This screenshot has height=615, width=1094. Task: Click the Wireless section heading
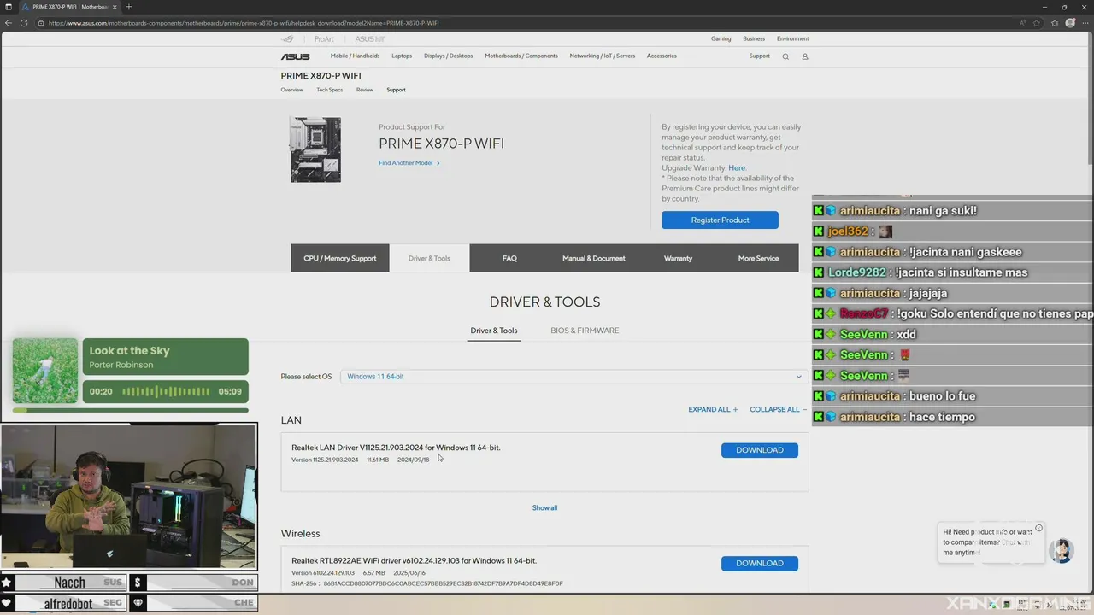(x=300, y=534)
